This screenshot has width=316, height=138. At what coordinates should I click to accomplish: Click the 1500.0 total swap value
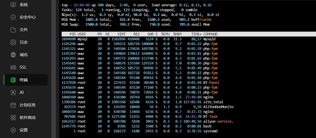92,25
